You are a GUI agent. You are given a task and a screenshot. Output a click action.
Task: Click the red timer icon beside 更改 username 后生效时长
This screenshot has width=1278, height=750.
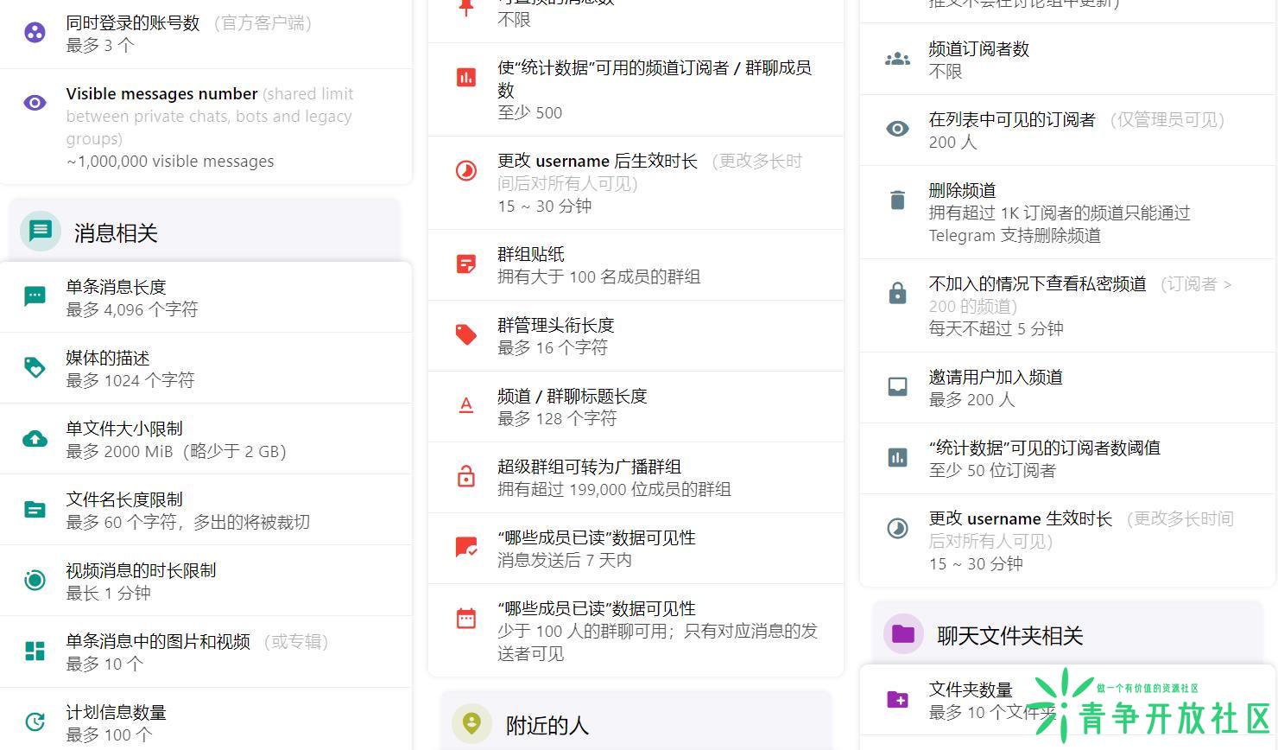(x=466, y=170)
